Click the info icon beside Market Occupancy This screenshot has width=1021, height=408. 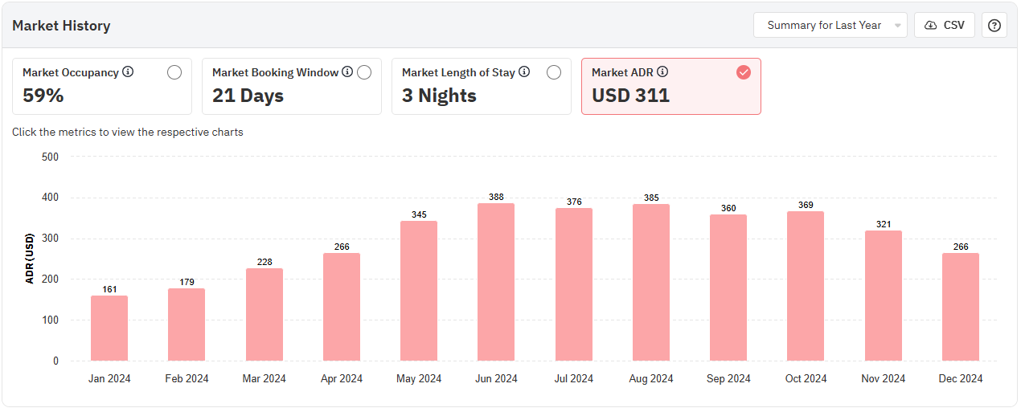pyautogui.click(x=128, y=72)
